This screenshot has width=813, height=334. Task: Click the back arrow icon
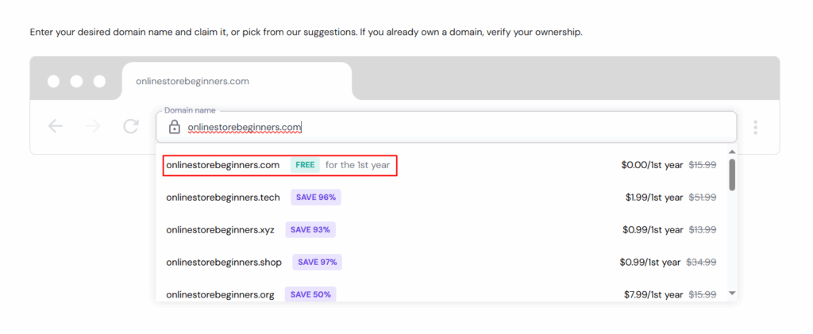pyautogui.click(x=55, y=126)
